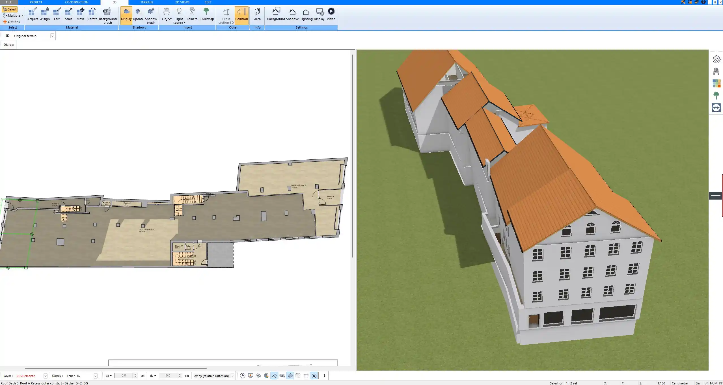This screenshot has width=723, height=385.
Task: Open the Original terrain dropdown
Action: click(52, 36)
